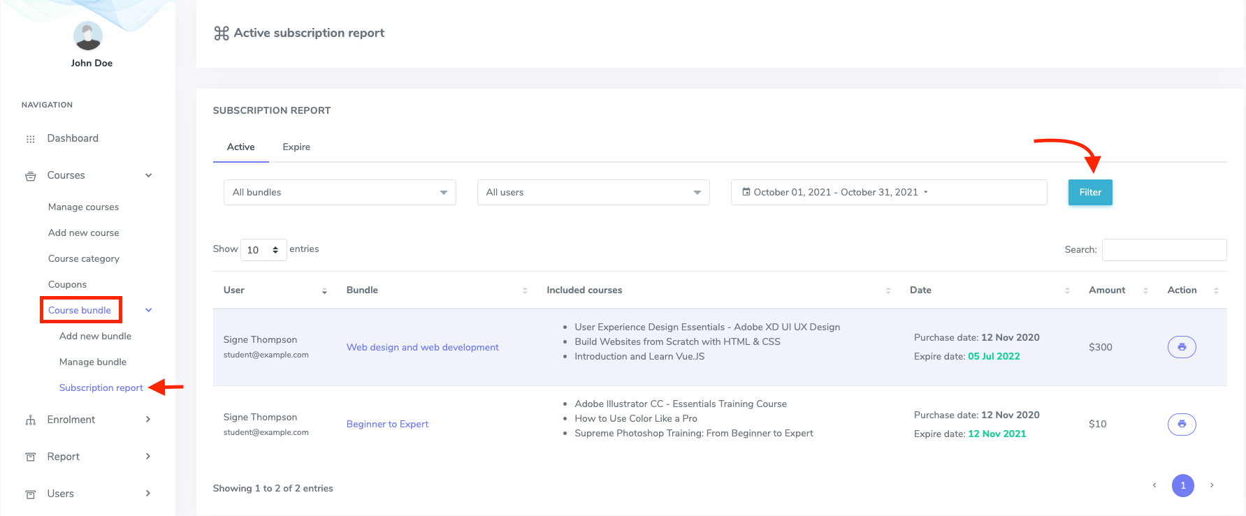The height and width of the screenshot is (516, 1246).
Task: Click print icon for Beginner to Expert row
Action: pyautogui.click(x=1181, y=424)
